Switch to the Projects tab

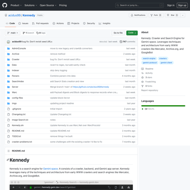coord(73,23)
